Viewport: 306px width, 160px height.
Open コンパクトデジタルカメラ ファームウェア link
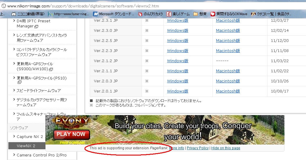[x=42, y=52]
